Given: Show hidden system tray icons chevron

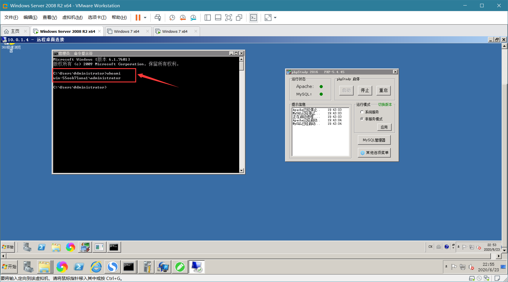Looking at the screenshot, I should click(x=446, y=266).
